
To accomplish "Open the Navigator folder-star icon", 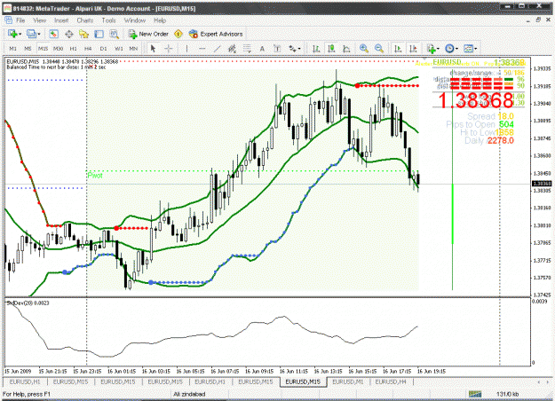I will [83, 34].
